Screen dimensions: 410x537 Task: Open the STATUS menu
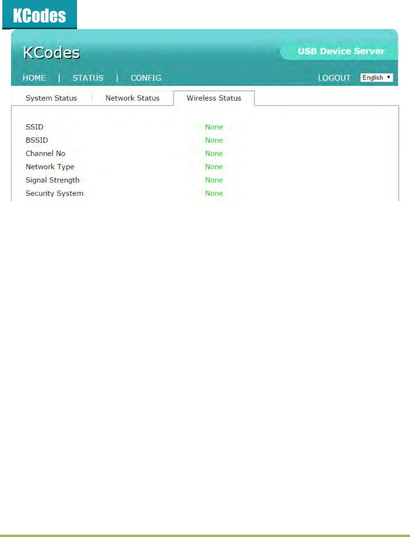point(88,78)
